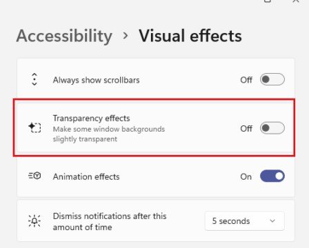Close the Settings window
This screenshot has width=309, height=248.
296,1
